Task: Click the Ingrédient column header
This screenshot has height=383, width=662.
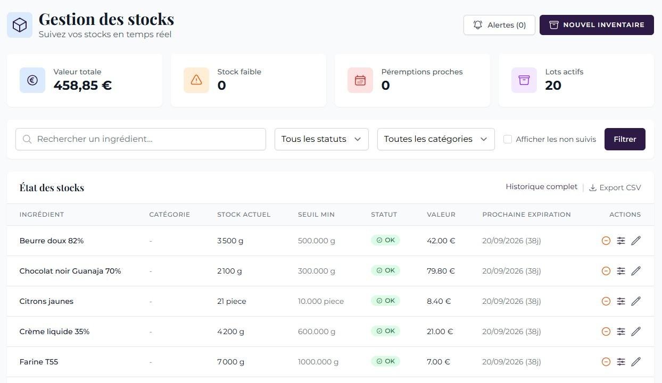Action: coord(42,215)
